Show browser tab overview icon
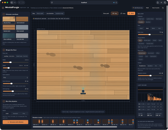Image resolution: width=168 pixels, height=130 pixels. (165, 3)
